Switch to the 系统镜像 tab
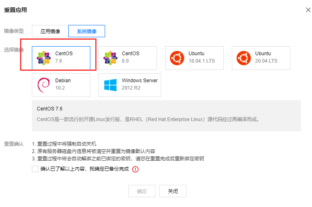 (x=87, y=31)
